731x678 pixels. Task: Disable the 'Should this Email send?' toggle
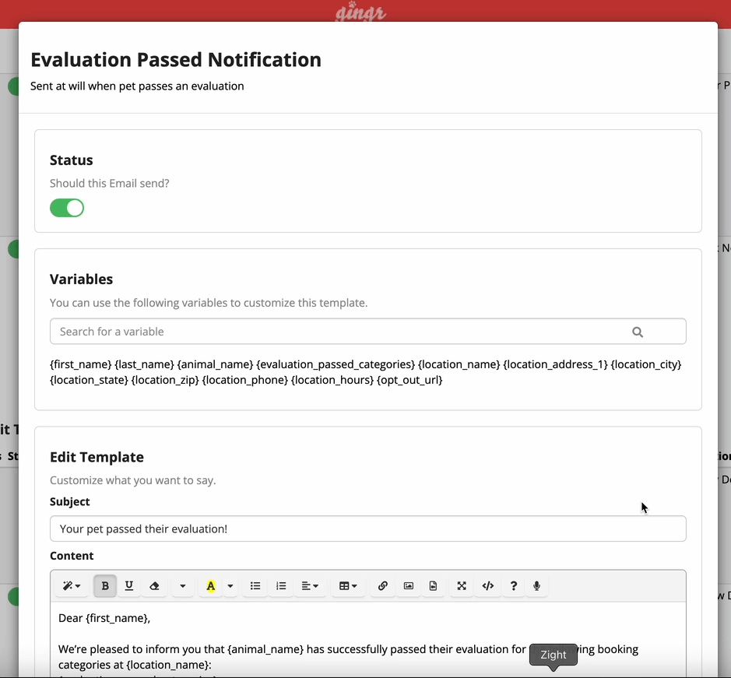[67, 208]
